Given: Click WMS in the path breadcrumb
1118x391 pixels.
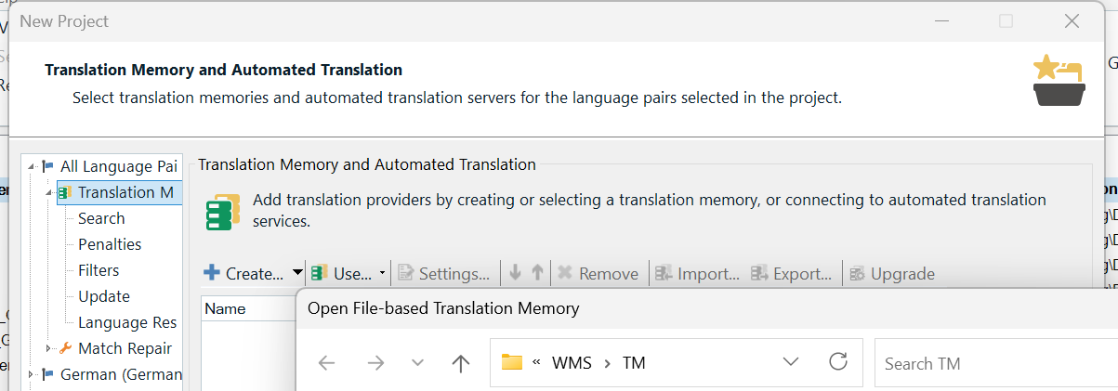Looking at the screenshot, I should tap(572, 363).
